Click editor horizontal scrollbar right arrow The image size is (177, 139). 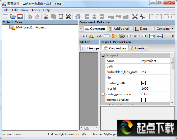(96, 128)
